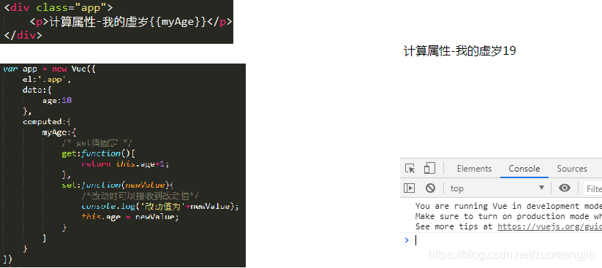Click the 'this.age = newValue;' code line

click(130, 217)
